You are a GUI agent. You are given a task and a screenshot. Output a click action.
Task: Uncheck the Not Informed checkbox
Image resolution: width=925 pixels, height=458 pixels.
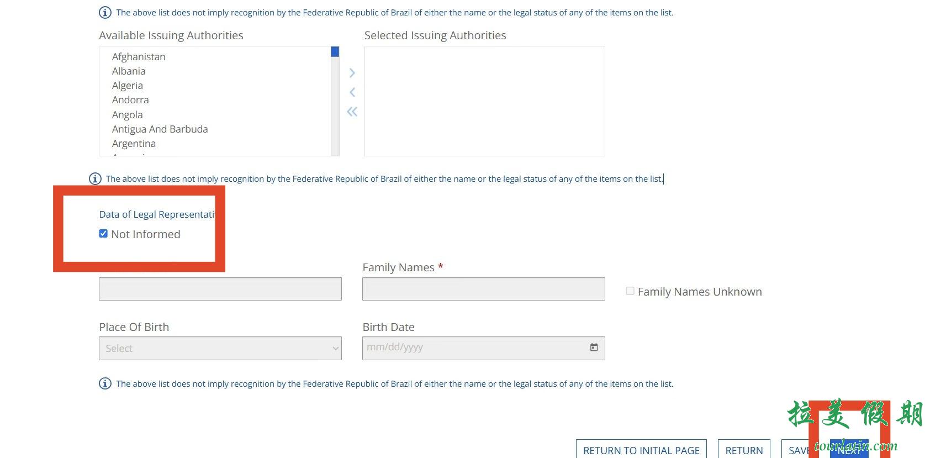point(103,234)
